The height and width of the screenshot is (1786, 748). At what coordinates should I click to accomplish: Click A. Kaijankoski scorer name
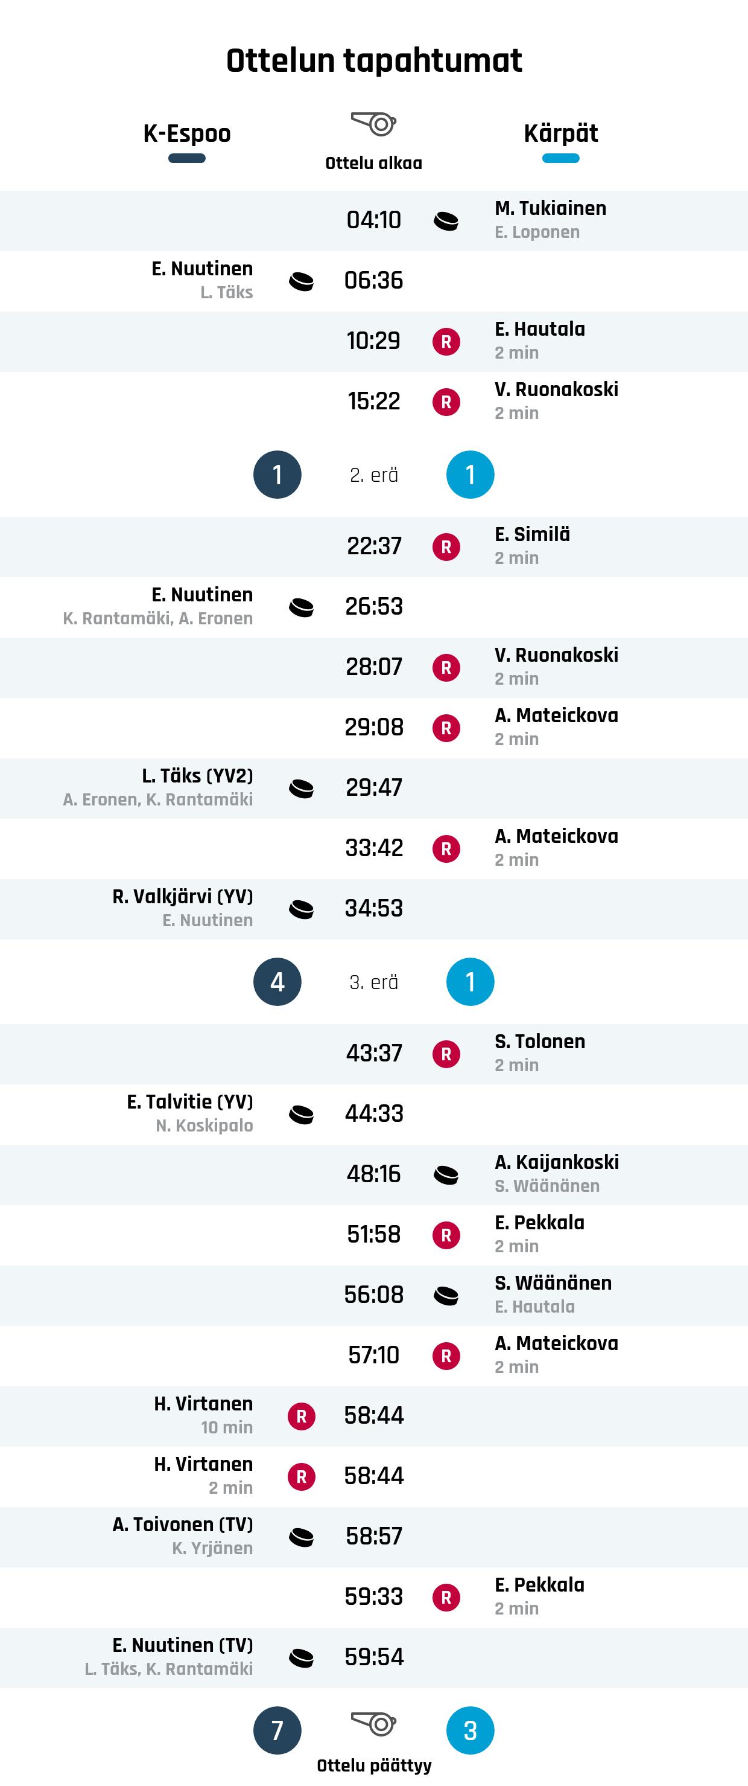point(556,1163)
